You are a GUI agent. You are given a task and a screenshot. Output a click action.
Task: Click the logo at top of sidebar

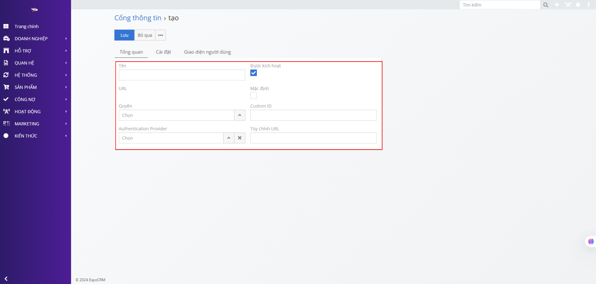[x=34, y=10]
